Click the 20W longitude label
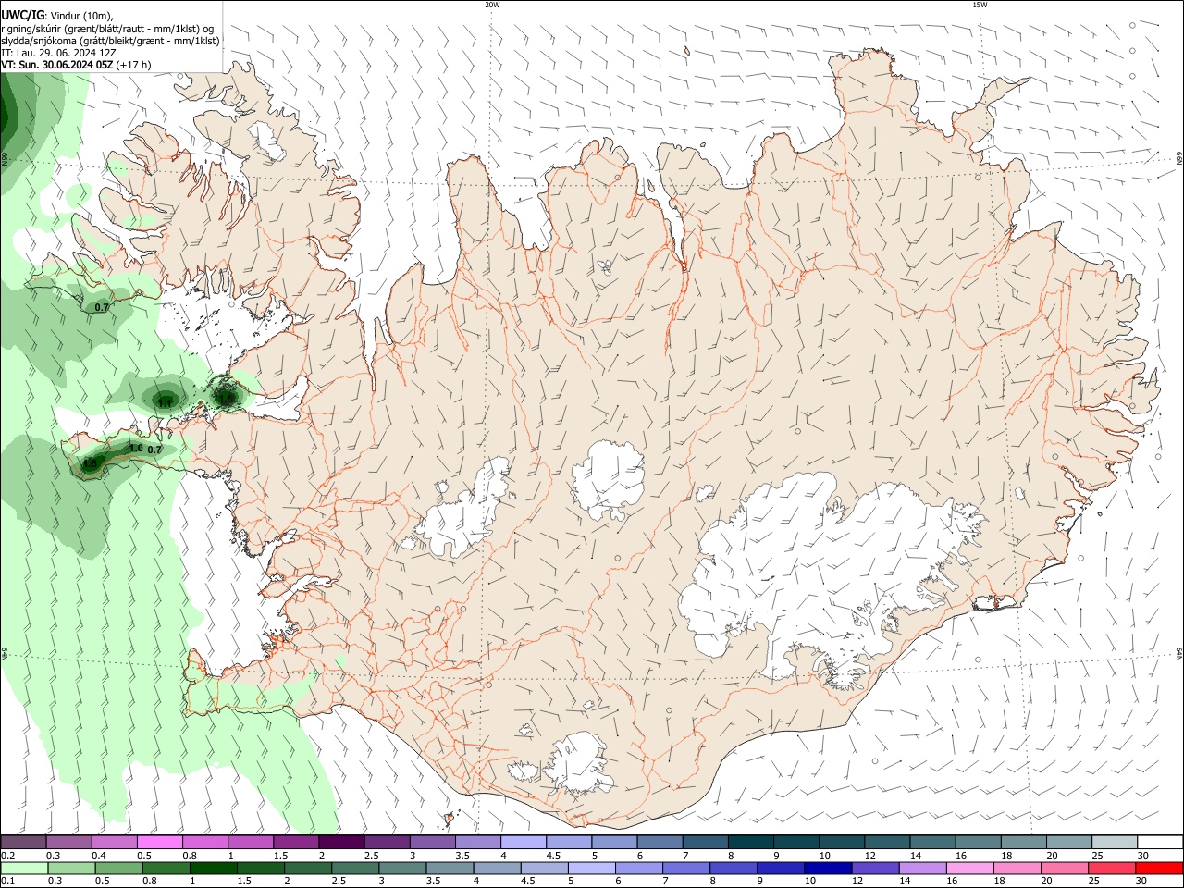Image resolution: width=1184 pixels, height=888 pixels. tap(492, 5)
